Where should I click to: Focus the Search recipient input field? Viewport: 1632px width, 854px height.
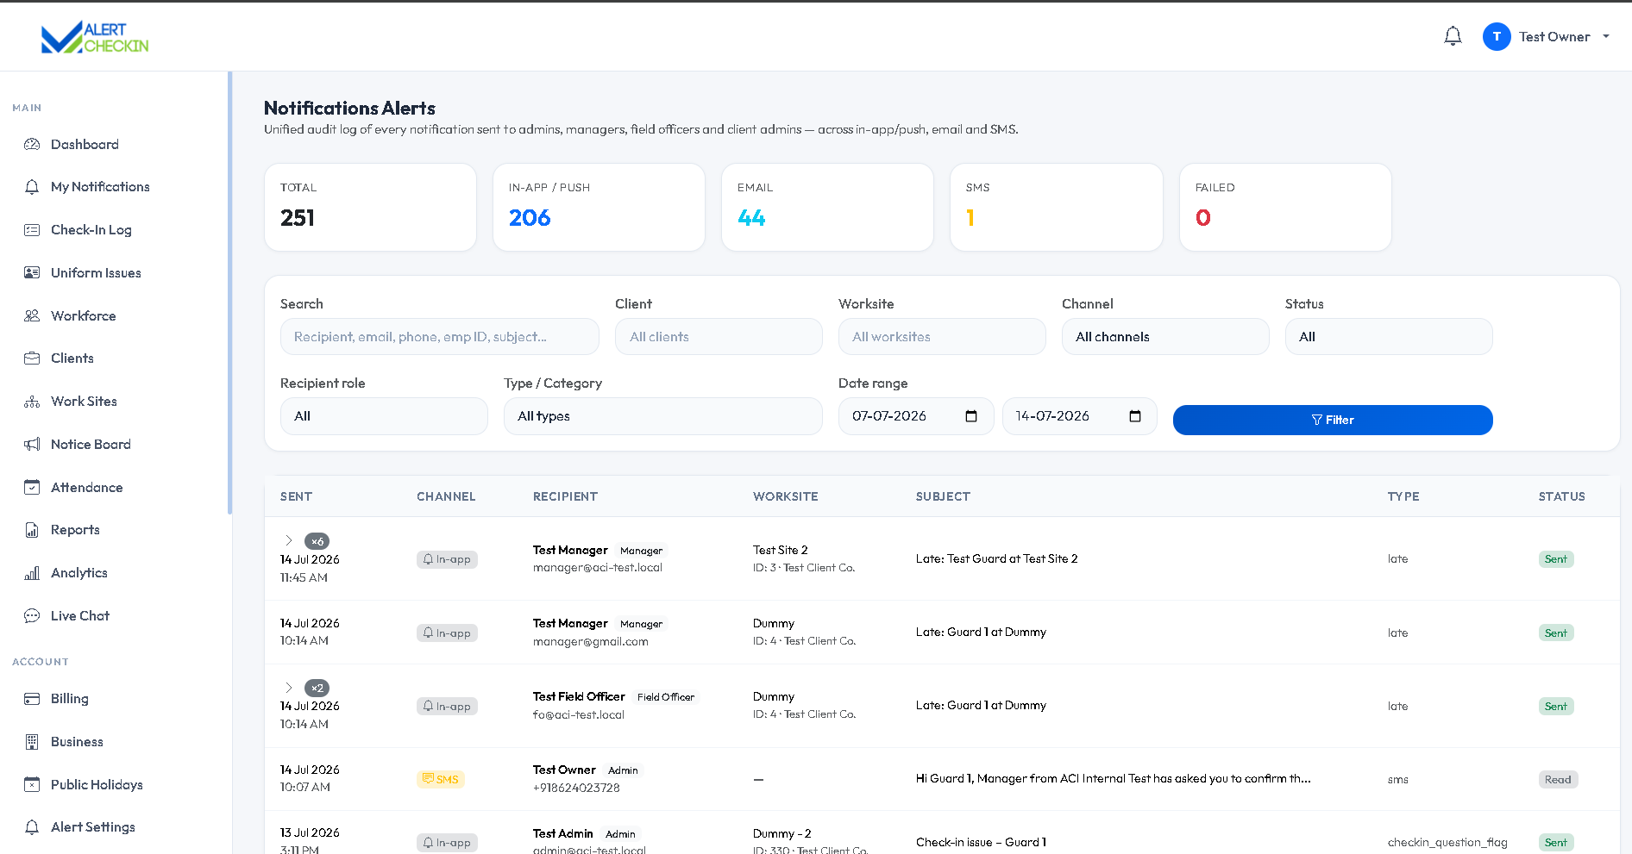click(439, 337)
